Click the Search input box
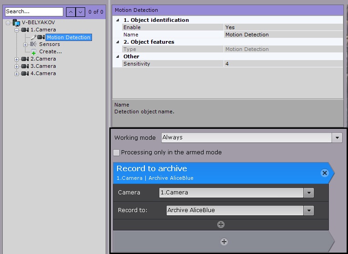The height and width of the screenshot is (254, 348). coord(34,11)
